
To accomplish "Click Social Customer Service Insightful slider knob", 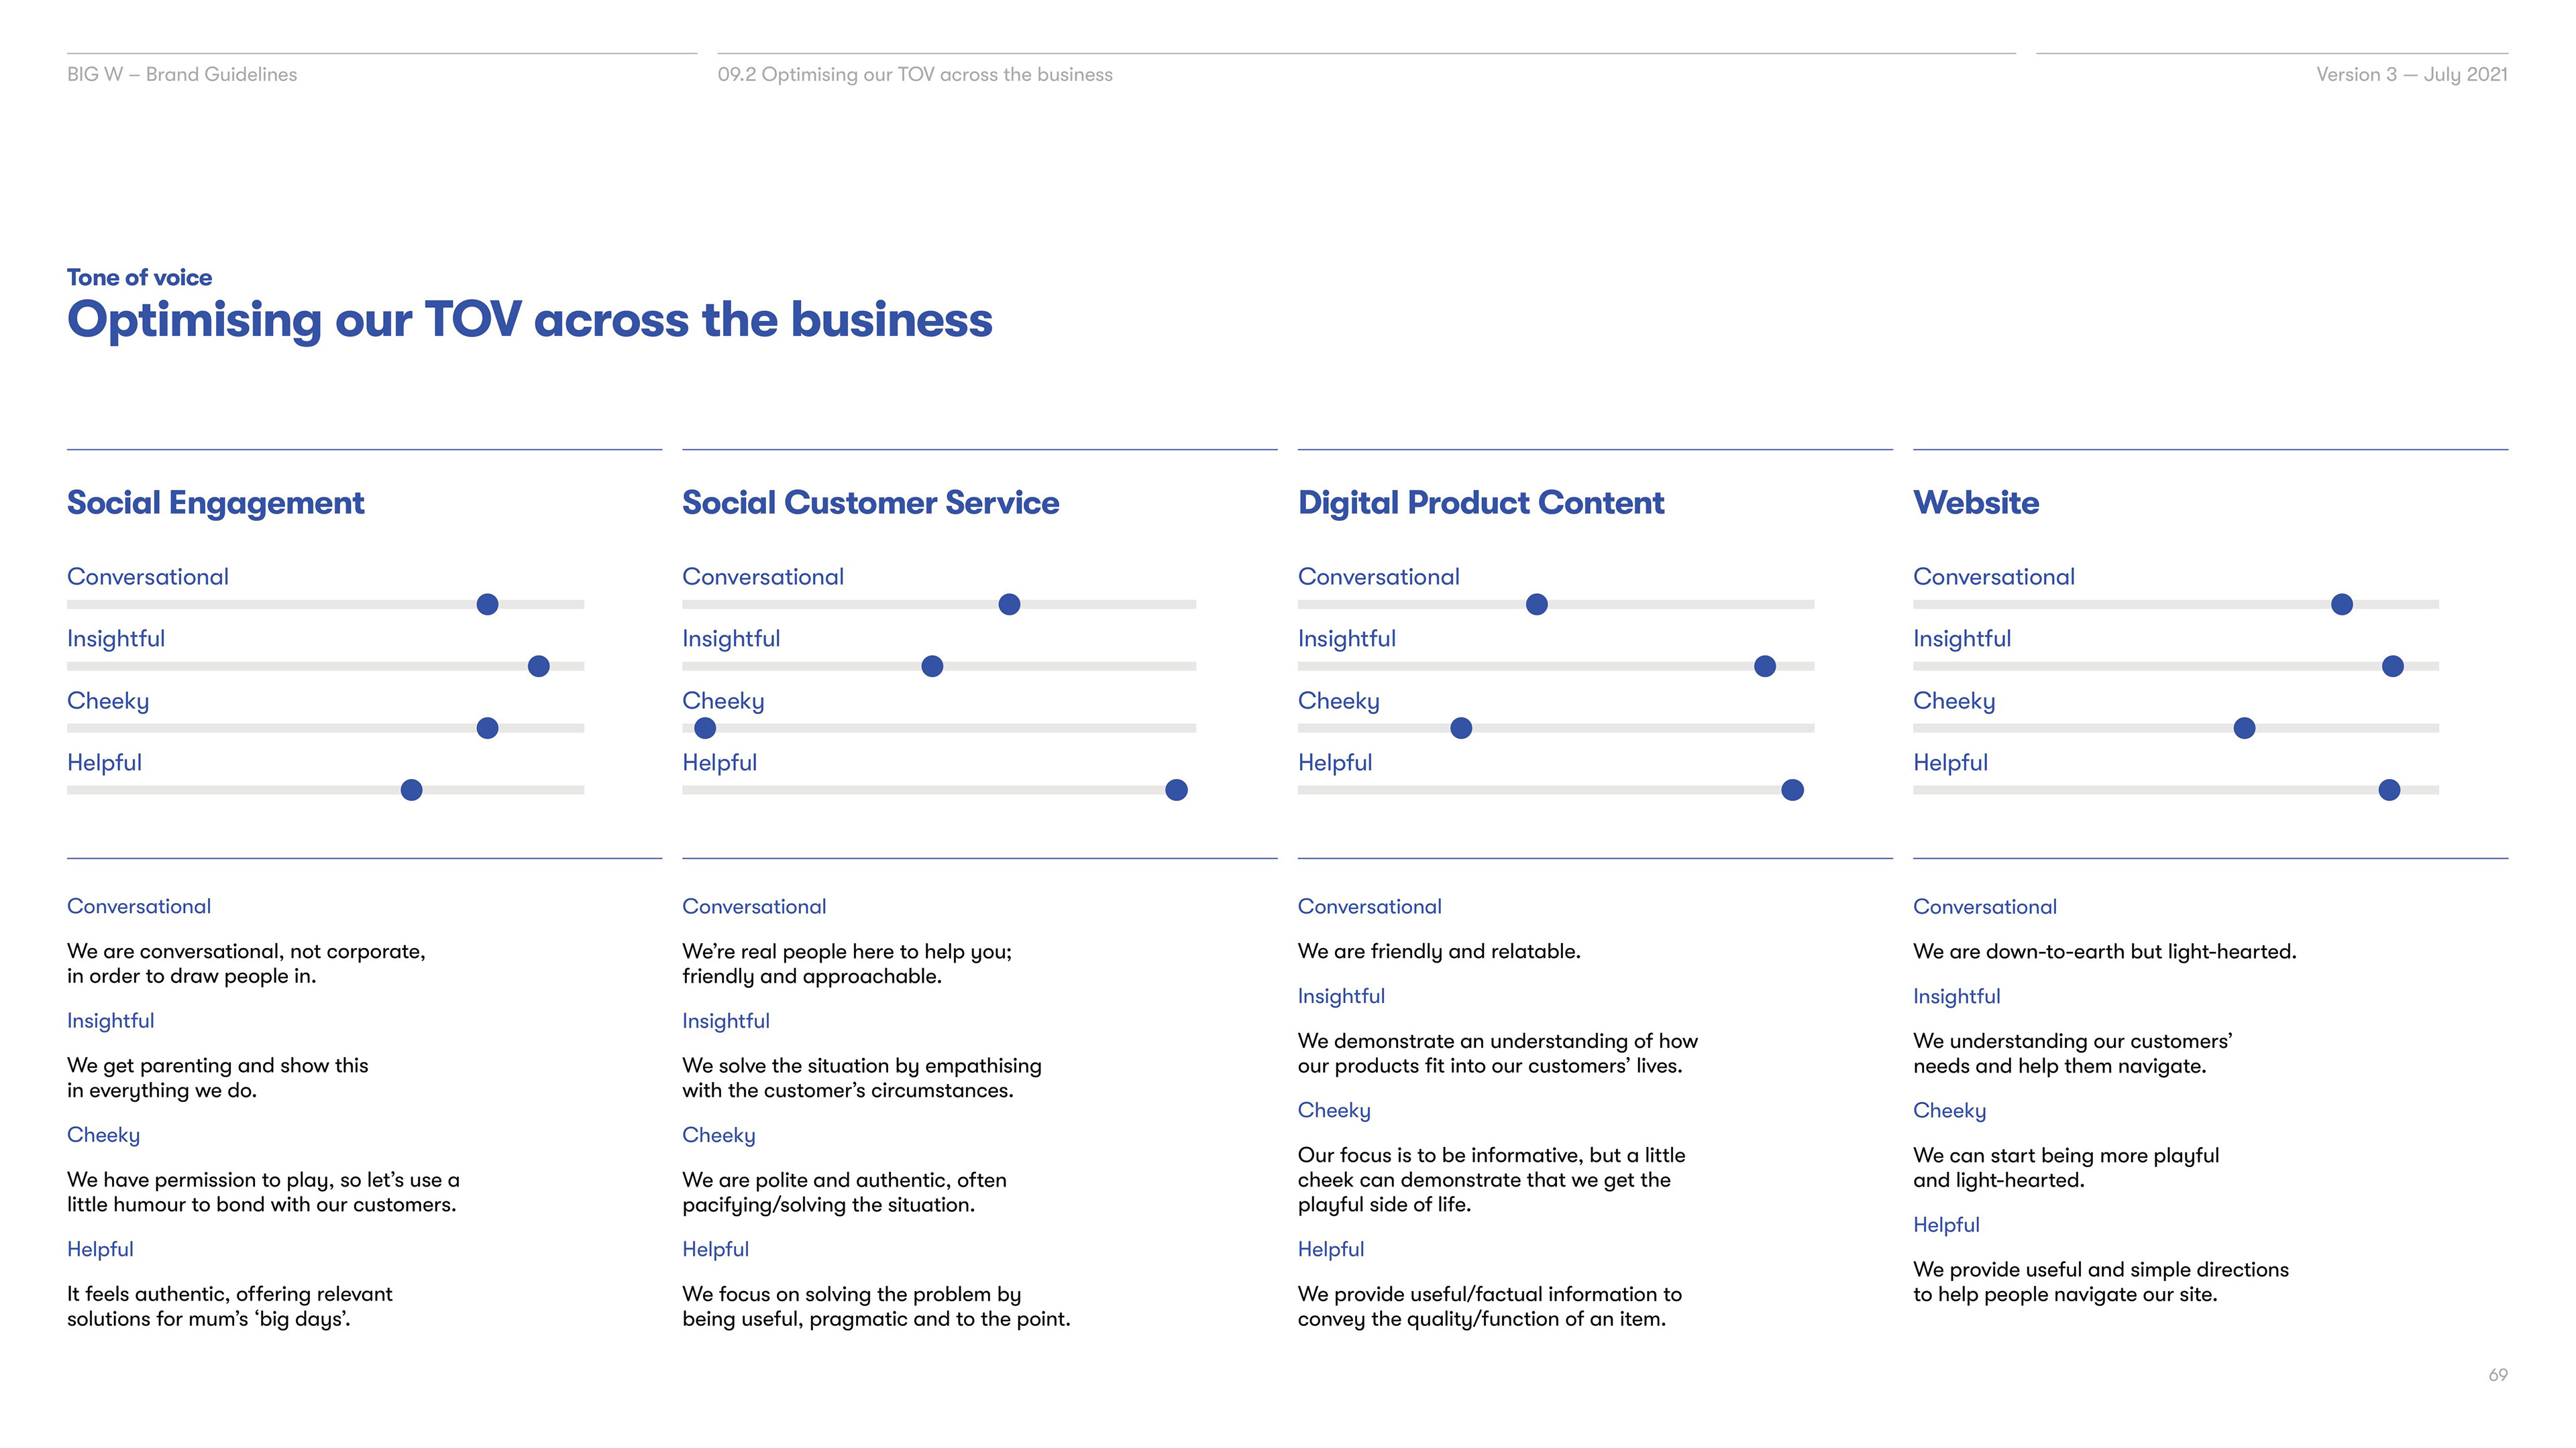I will pos(932,666).
